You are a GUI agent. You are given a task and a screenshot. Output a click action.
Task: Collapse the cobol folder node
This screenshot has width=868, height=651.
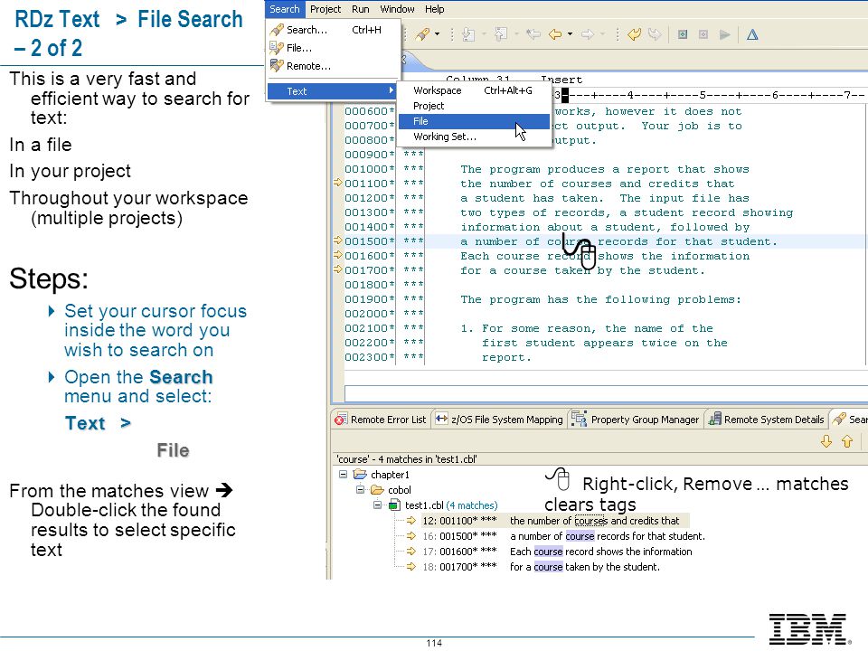[x=361, y=490]
